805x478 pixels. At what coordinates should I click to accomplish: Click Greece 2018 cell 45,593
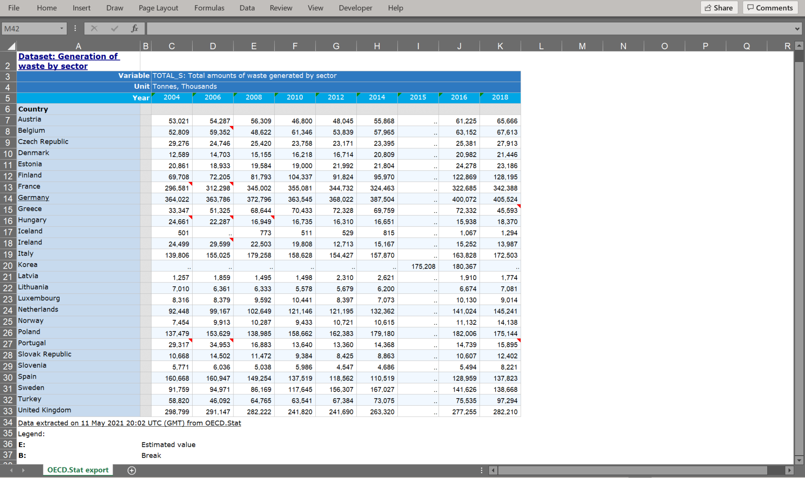(500, 211)
